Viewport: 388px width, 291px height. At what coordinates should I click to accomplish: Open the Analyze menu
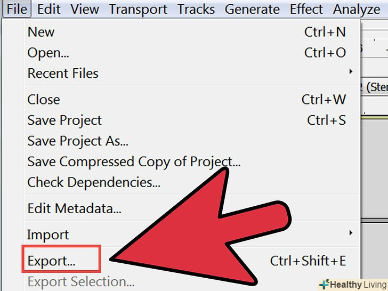coord(357,9)
